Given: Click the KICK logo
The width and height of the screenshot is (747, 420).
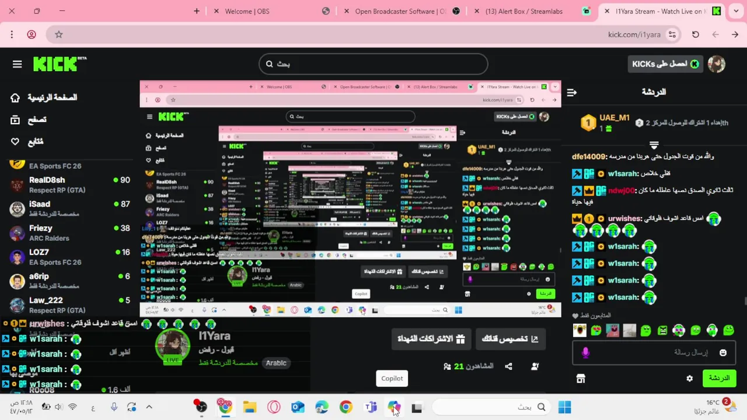Looking at the screenshot, I should (x=60, y=64).
